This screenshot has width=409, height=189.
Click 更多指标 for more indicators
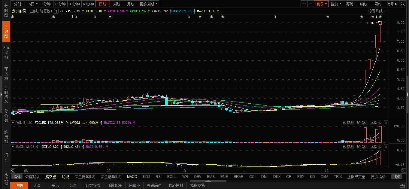378,177
